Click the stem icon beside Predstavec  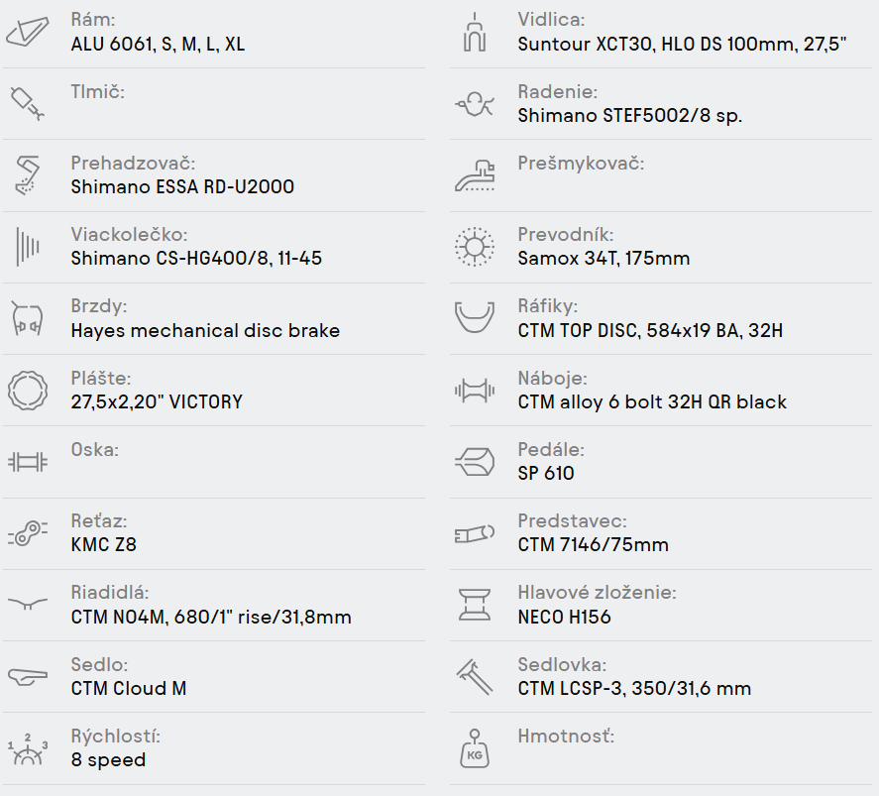pos(475,533)
